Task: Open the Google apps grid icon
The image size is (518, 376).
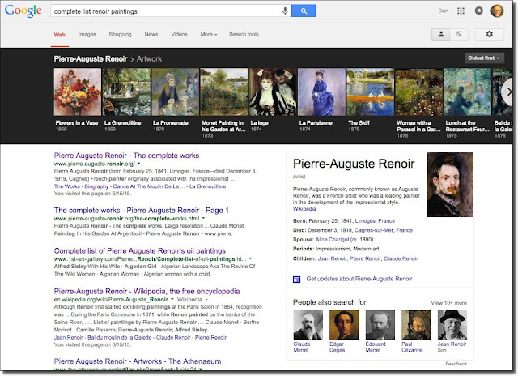Action: (461, 11)
